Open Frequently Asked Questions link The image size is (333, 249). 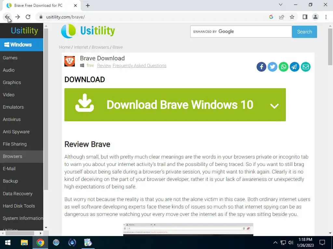tap(140, 65)
